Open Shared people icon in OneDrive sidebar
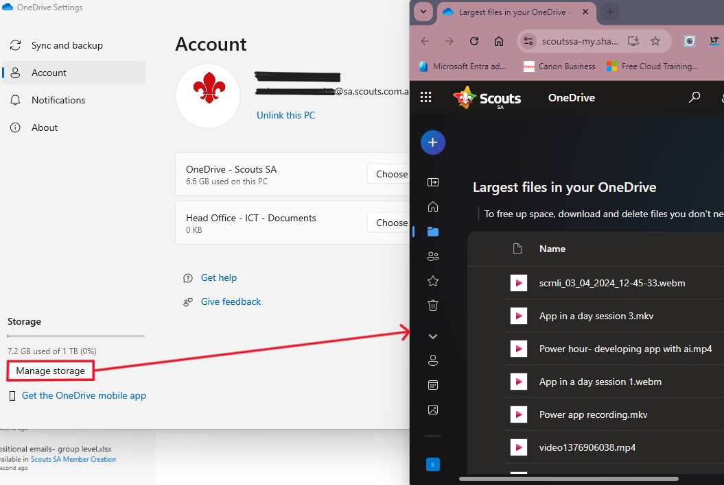724x485 pixels. coord(432,256)
